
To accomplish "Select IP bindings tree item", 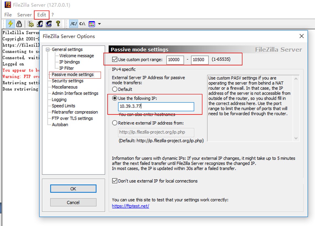I will (70, 62).
